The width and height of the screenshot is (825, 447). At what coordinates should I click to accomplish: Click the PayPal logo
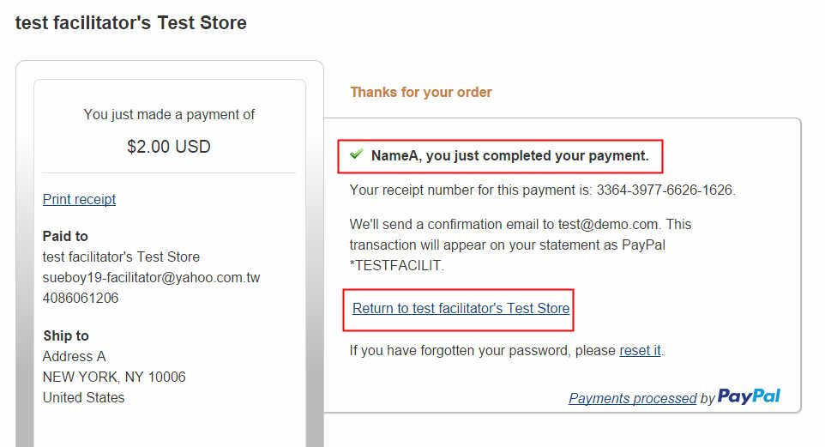749,396
